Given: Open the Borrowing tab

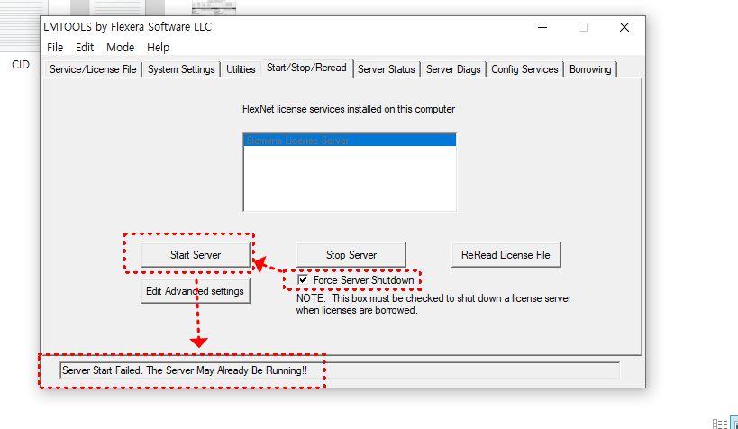Looking at the screenshot, I should [590, 69].
